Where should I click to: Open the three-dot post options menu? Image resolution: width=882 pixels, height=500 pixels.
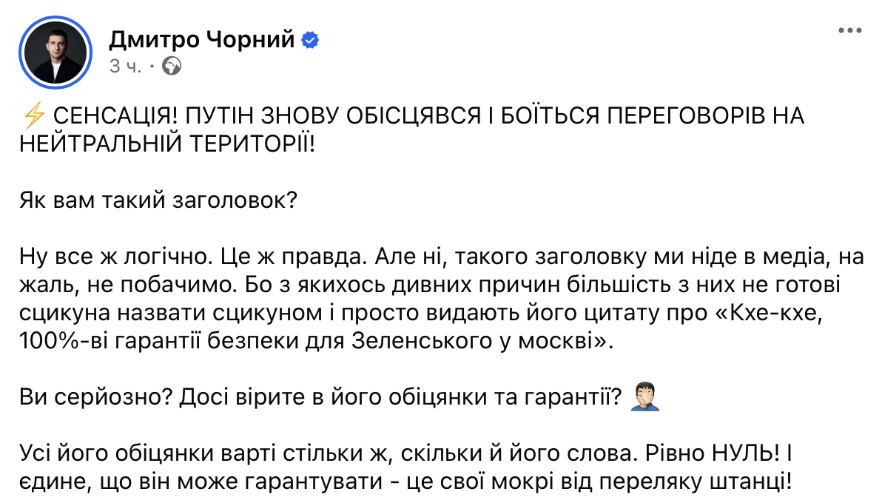(850, 31)
